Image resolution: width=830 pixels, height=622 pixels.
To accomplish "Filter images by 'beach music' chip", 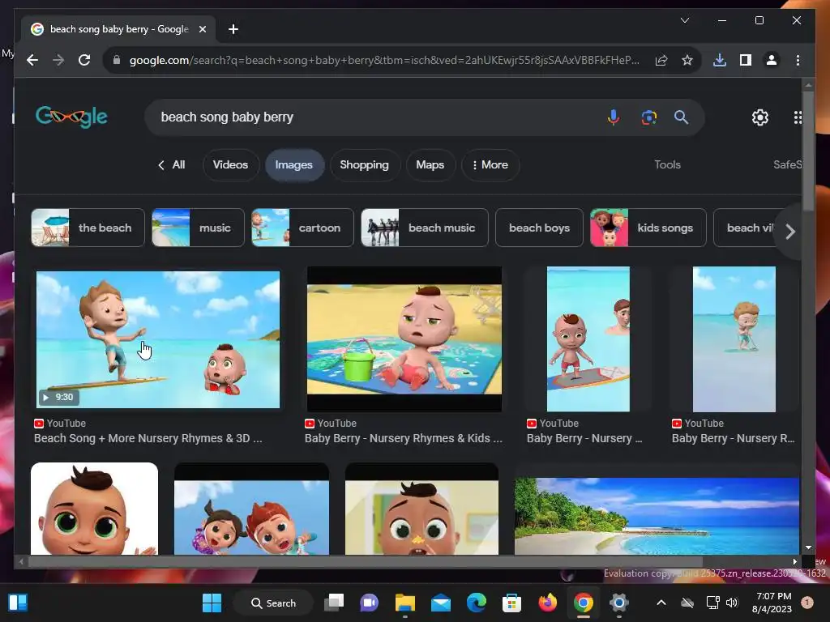I will click(425, 228).
